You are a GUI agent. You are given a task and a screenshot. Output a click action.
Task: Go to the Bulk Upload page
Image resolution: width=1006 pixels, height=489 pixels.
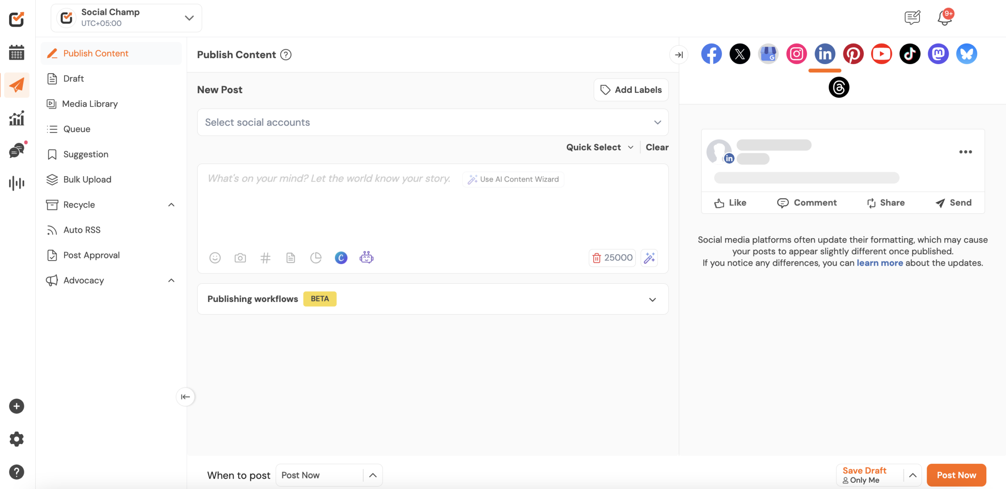click(x=87, y=180)
